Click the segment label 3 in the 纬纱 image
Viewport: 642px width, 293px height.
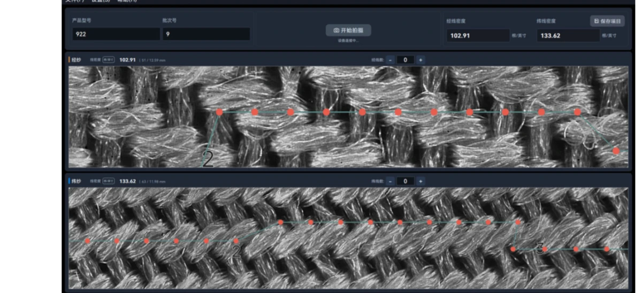540,248
